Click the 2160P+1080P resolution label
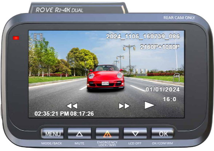Viewport: 214px width, 151px height. point(160,47)
